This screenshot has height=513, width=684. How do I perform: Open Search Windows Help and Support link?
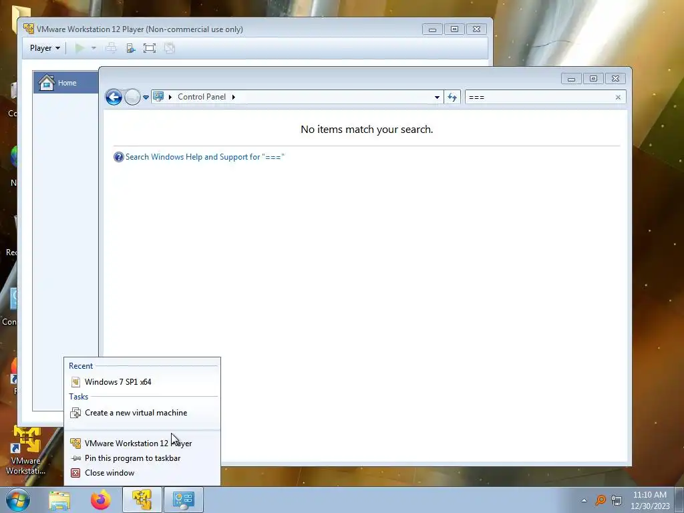tap(204, 156)
